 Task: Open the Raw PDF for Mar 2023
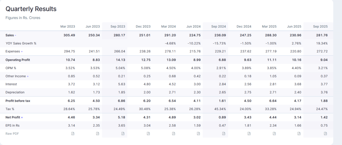point(72,133)
